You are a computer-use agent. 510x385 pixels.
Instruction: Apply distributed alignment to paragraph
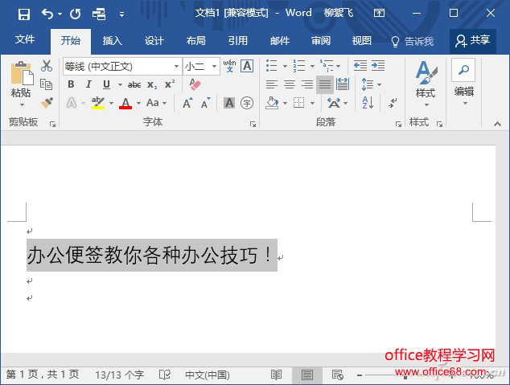pyautogui.click(x=343, y=84)
